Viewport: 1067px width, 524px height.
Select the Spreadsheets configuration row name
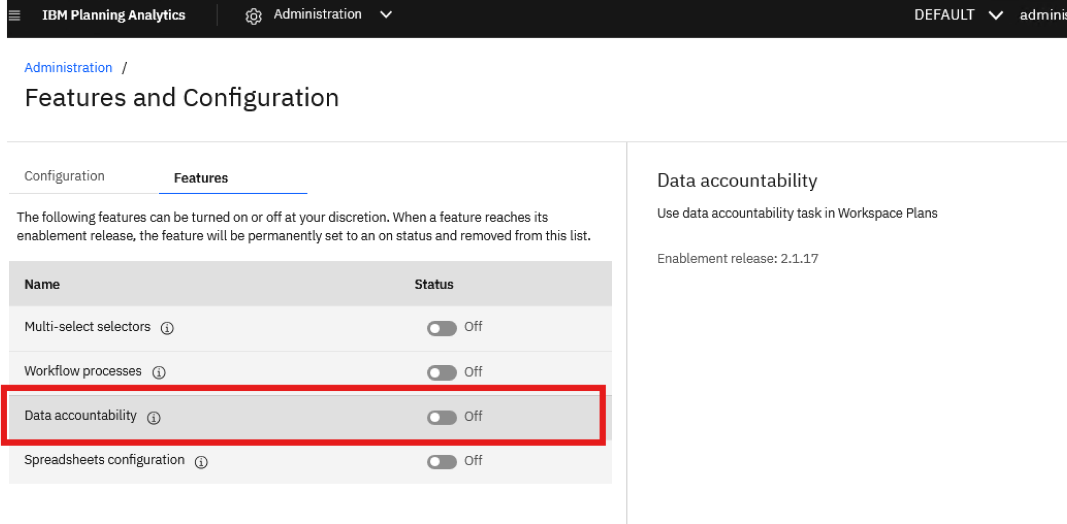click(x=104, y=460)
